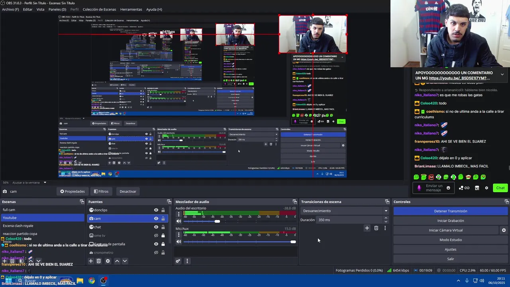Mute the Mic/Aux channel

[x=178, y=242]
